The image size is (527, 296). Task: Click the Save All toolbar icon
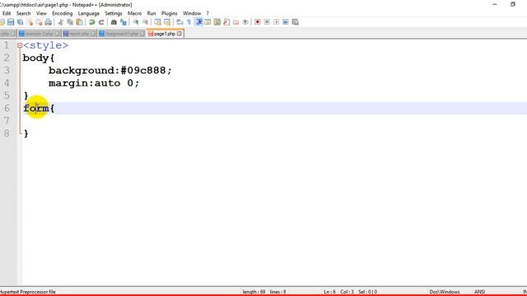[20, 22]
